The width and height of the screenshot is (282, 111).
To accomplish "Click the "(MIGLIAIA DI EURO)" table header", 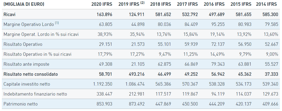I will coord(24,4).
